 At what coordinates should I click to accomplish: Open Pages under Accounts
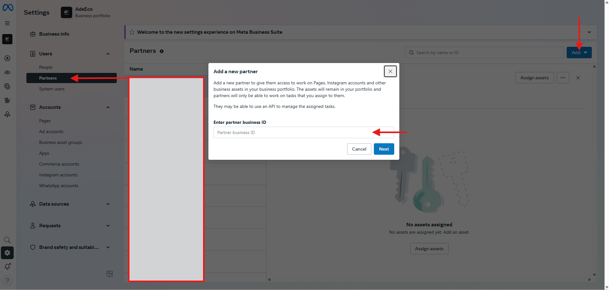(x=45, y=121)
